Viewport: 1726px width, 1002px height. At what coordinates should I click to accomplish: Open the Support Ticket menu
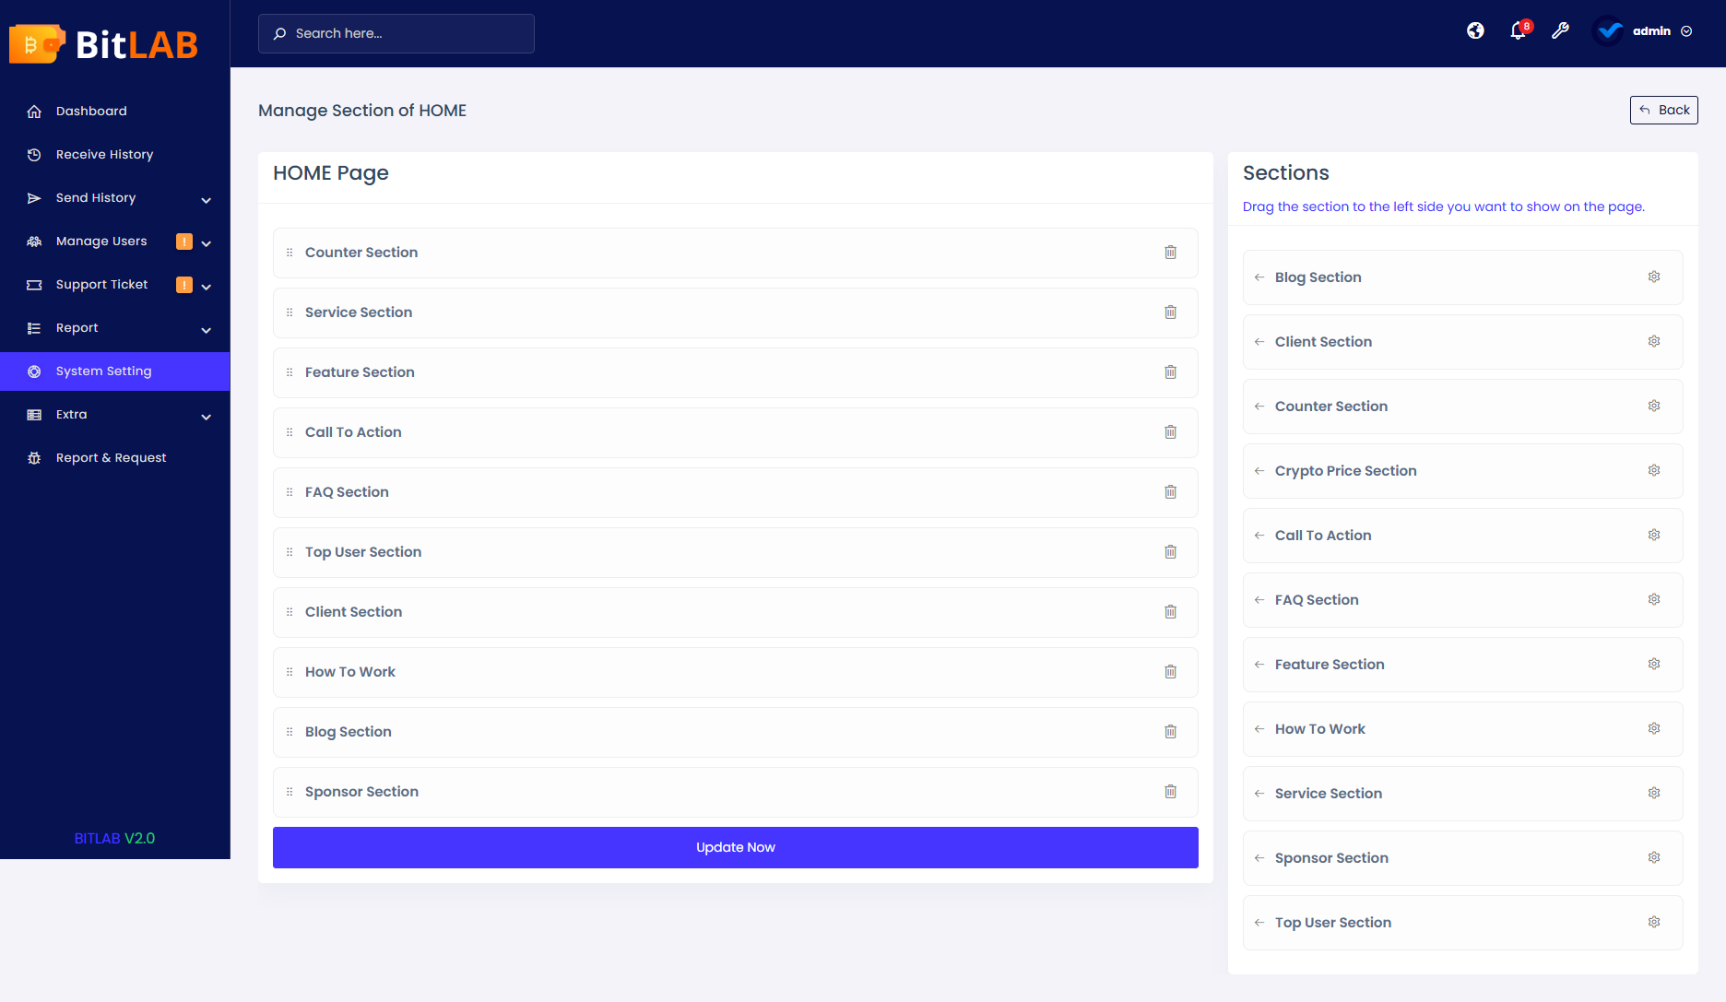101,284
